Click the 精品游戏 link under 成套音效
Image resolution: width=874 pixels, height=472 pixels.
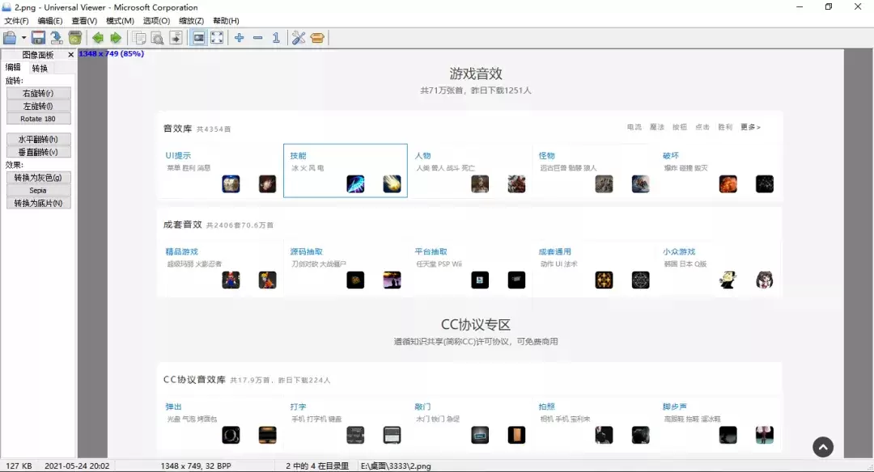(182, 251)
